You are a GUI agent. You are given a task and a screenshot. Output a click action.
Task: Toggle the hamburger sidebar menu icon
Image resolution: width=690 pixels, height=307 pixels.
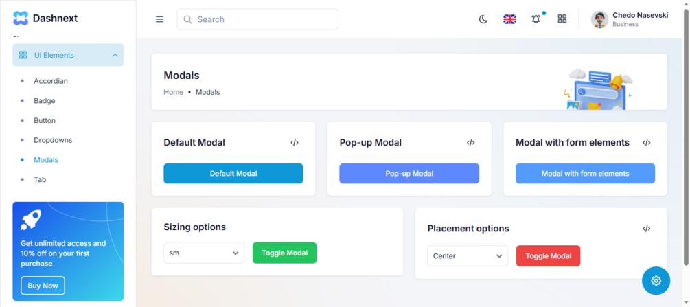click(x=159, y=19)
